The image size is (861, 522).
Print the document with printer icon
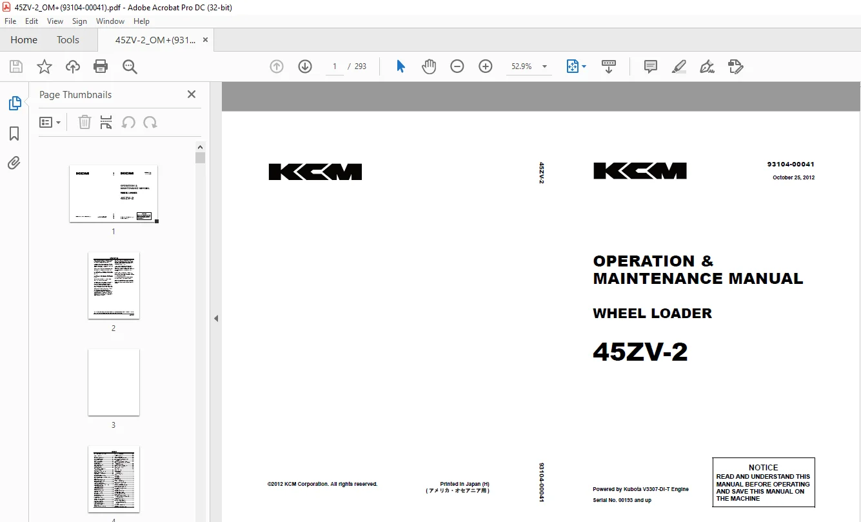coord(101,66)
